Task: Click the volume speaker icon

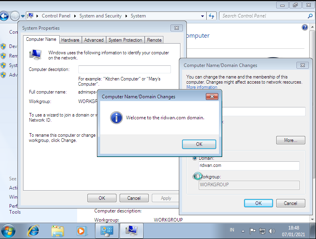Action: point(271,231)
